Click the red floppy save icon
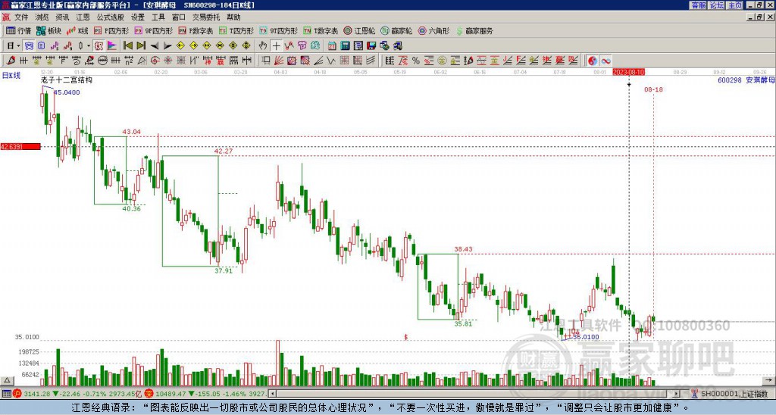 (x=371, y=46)
